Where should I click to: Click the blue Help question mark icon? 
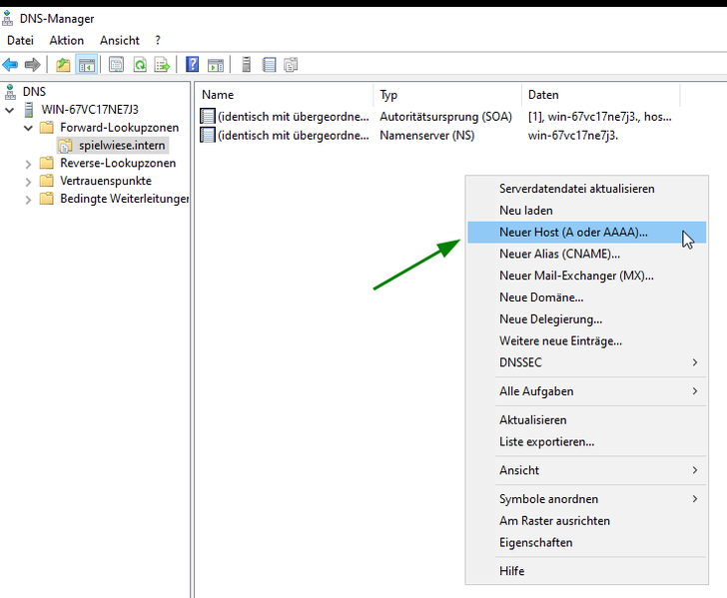[193, 65]
